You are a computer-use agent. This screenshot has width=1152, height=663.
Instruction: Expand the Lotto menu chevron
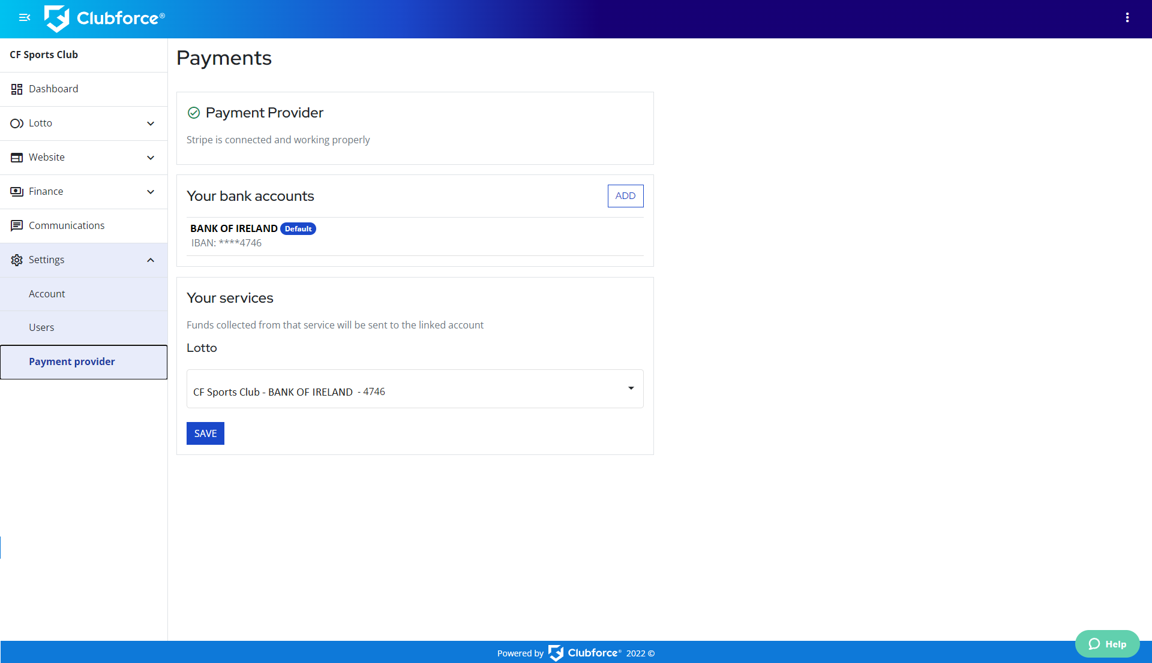click(x=151, y=123)
